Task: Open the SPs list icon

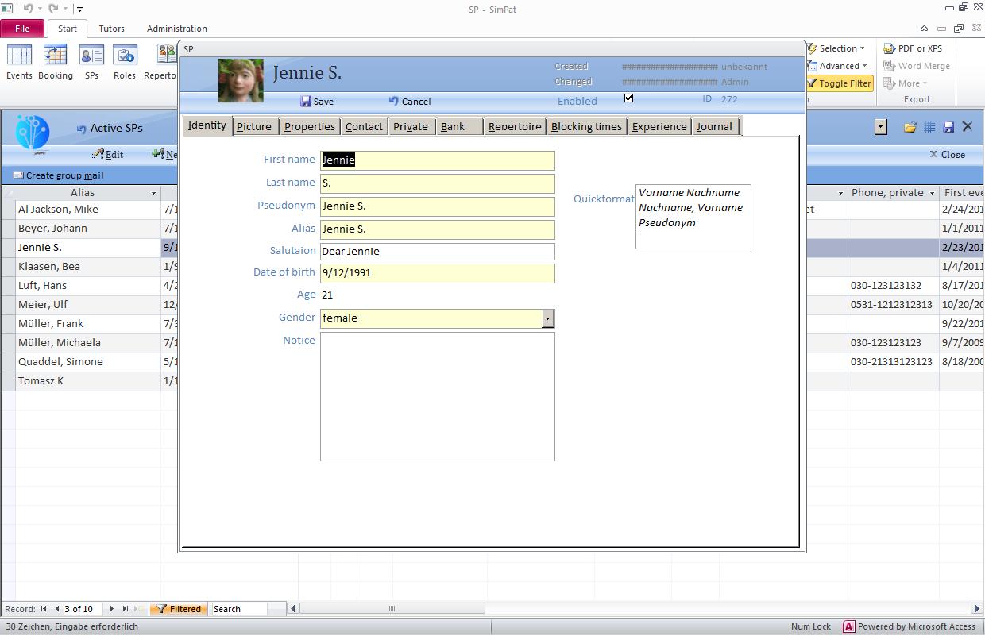Action: coord(91,62)
